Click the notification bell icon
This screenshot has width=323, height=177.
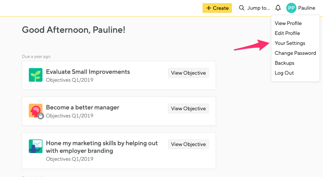tap(278, 8)
